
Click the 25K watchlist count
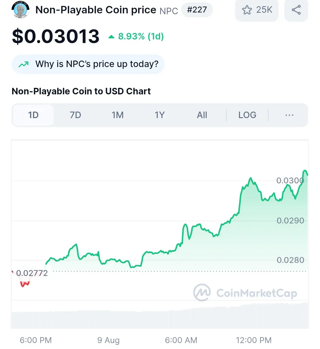pos(264,10)
